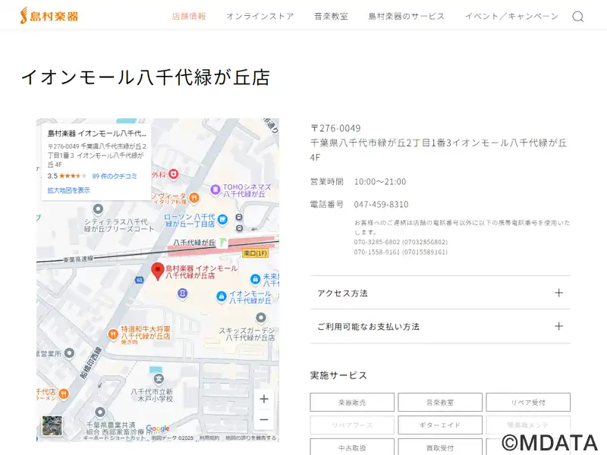This screenshot has height=455, width=607.
Task: Click the 特選和牛大将軍 restaurant marker
Action: click(x=112, y=334)
